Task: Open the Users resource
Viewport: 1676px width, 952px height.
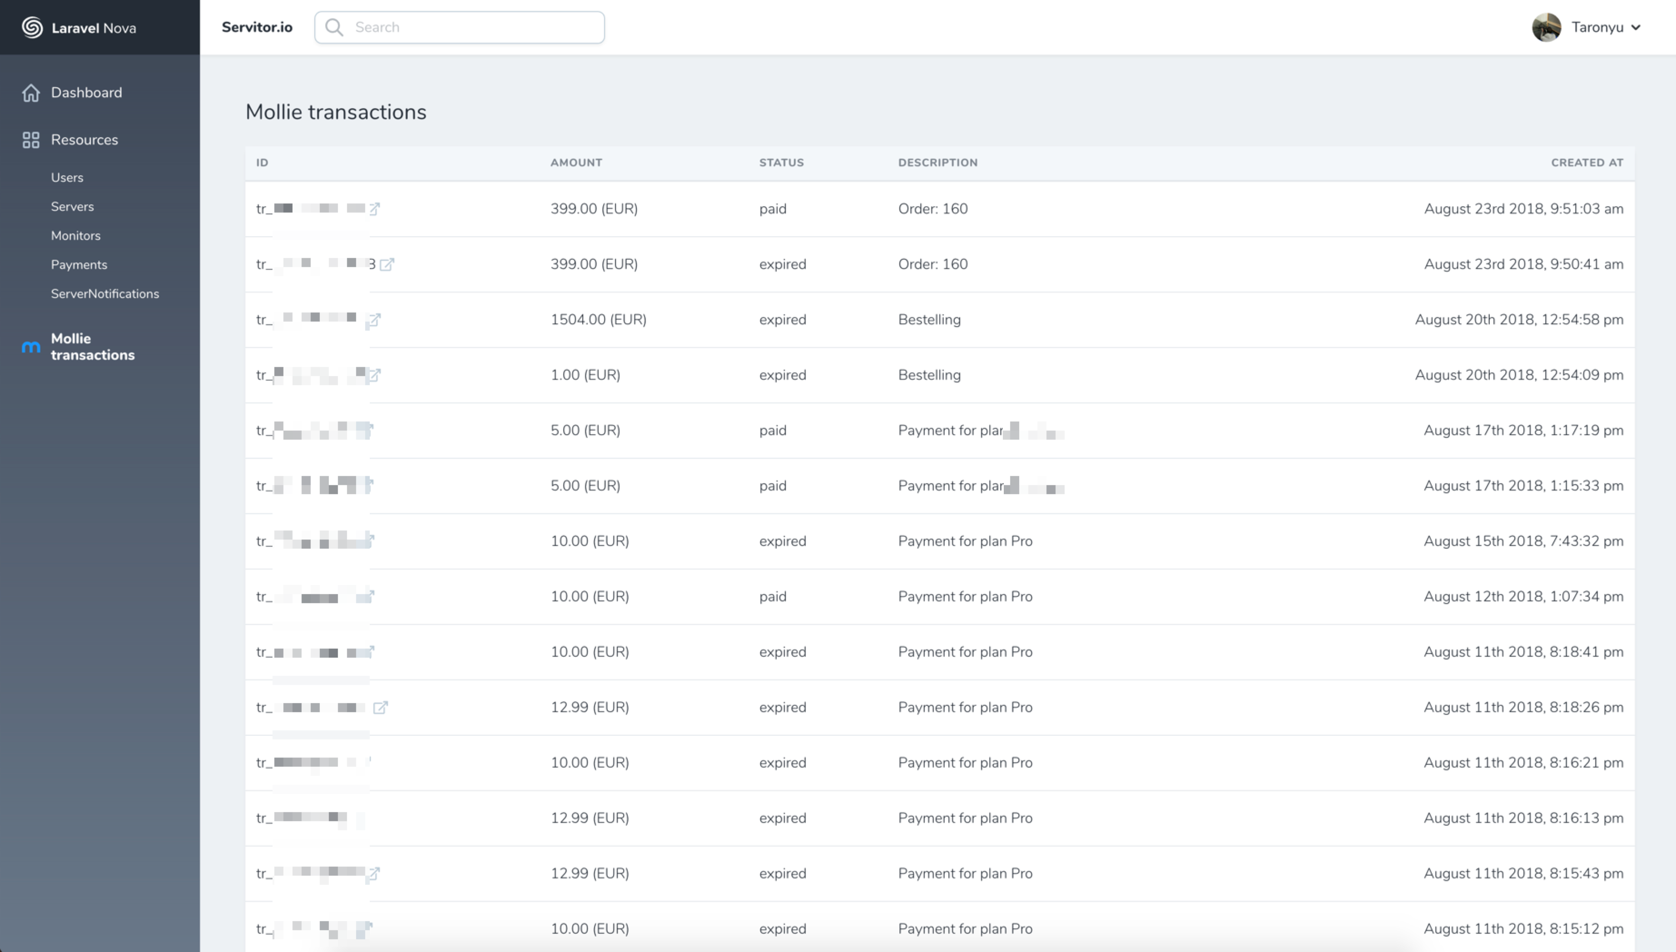Action: pos(67,177)
